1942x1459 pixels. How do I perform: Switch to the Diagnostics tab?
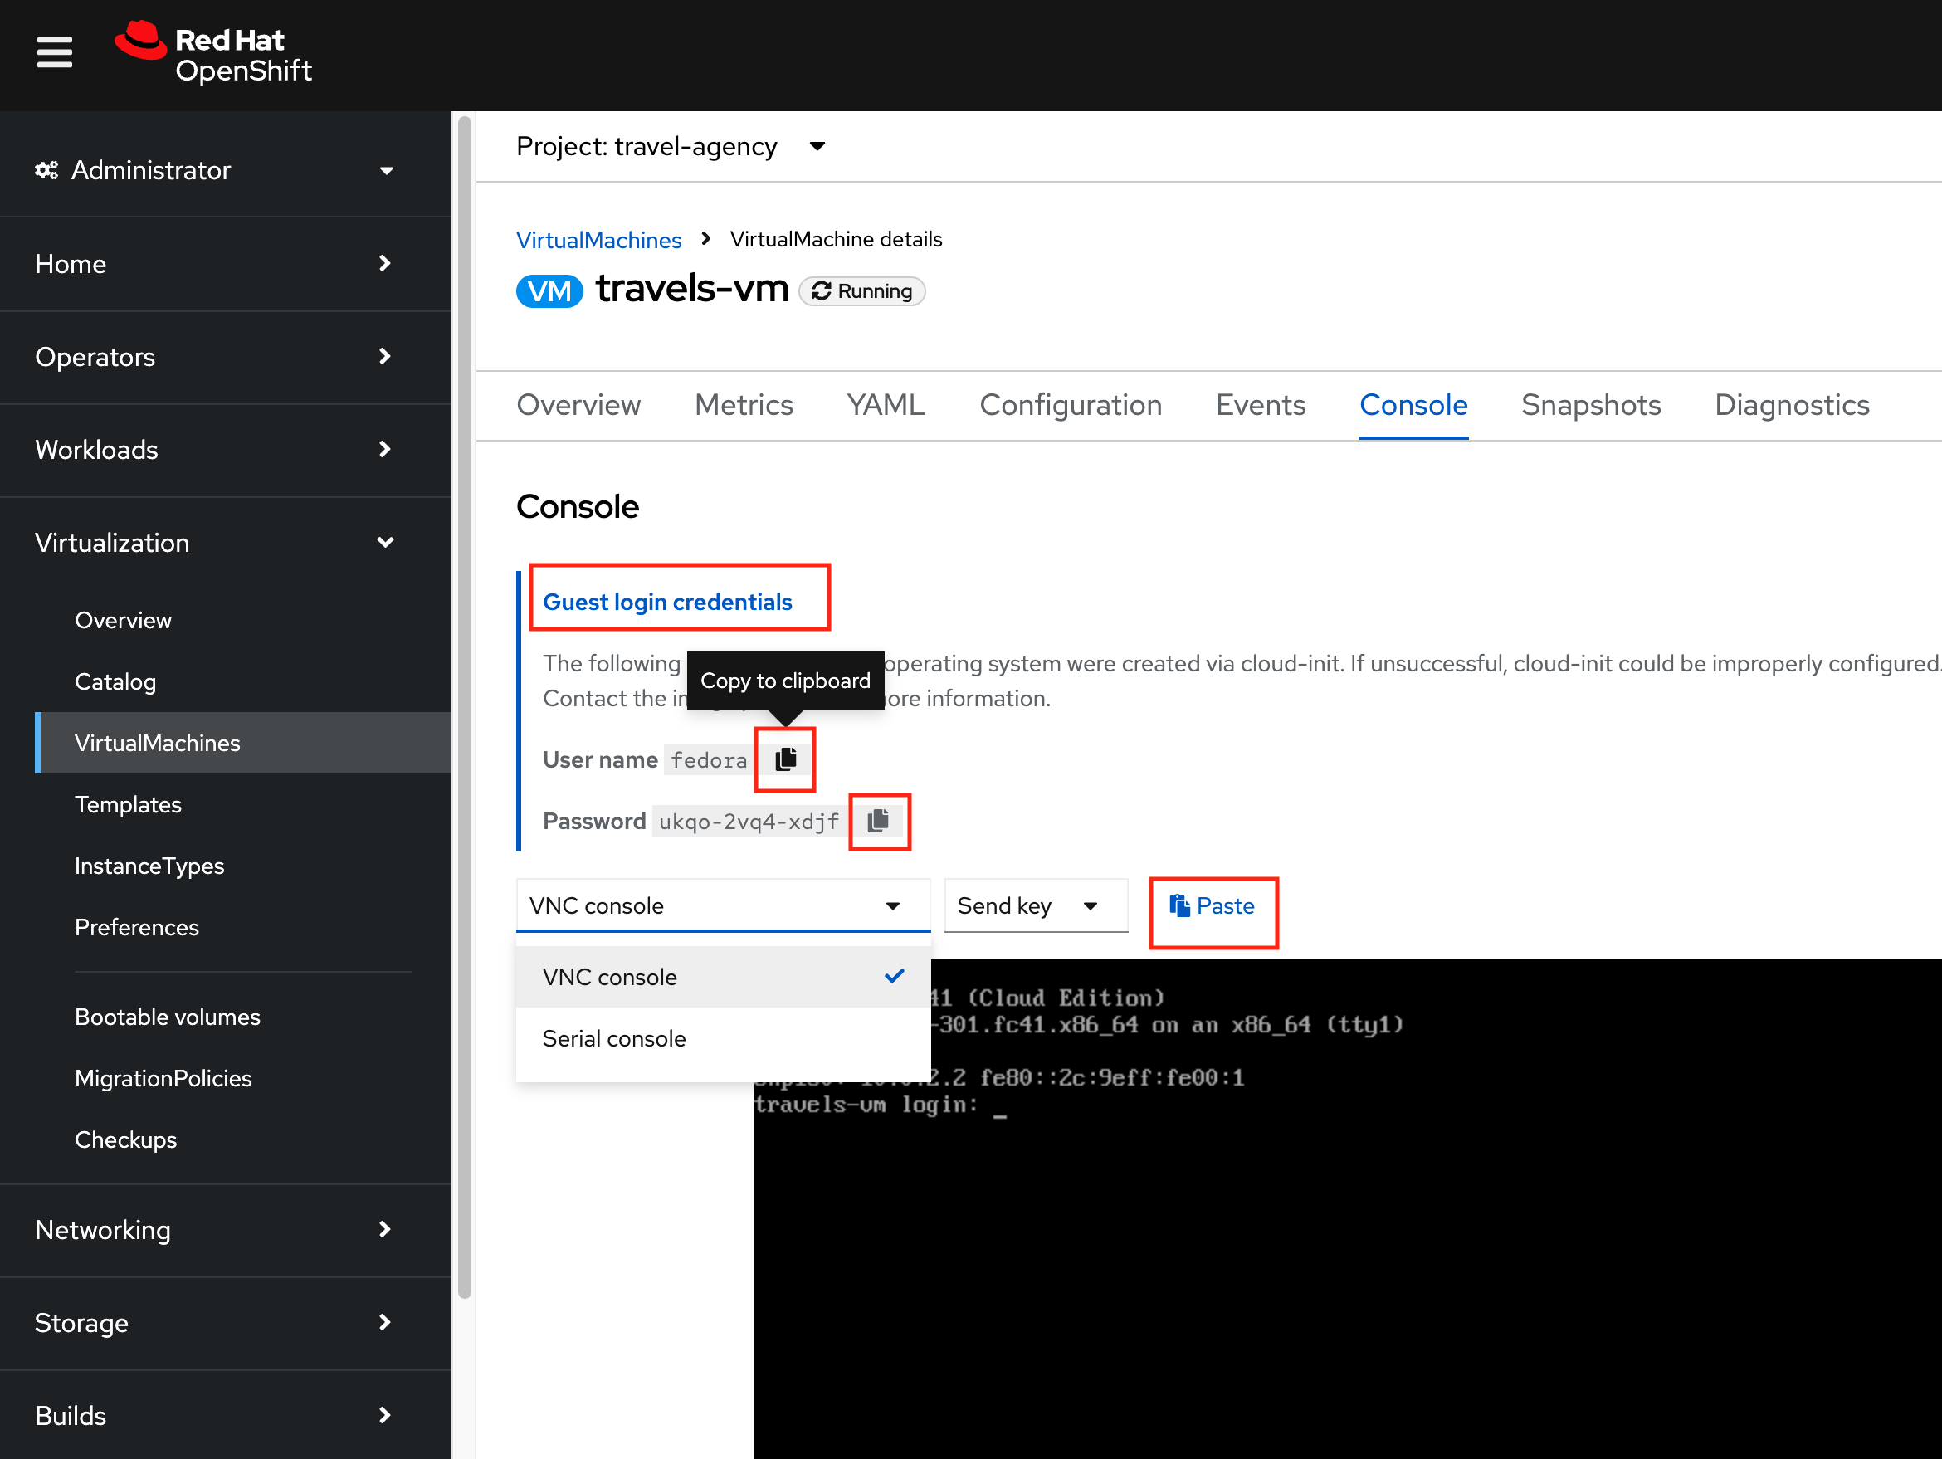coord(1792,406)
